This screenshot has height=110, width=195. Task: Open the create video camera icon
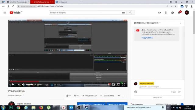160,13
